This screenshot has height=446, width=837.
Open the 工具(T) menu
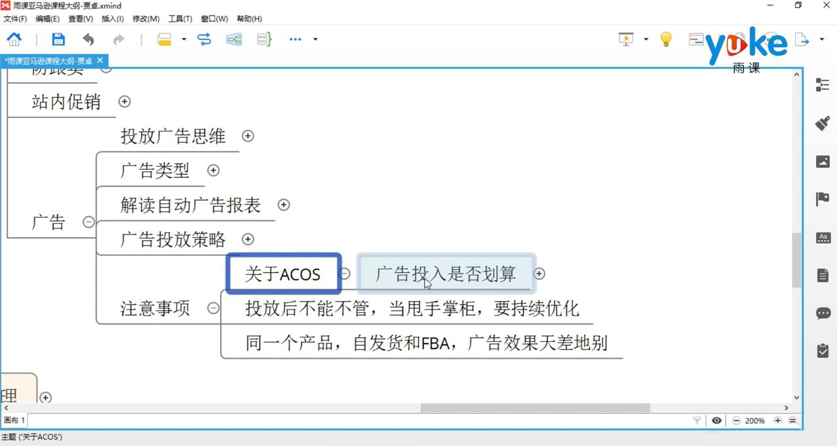pyautogui.click(x=180, y=19)
